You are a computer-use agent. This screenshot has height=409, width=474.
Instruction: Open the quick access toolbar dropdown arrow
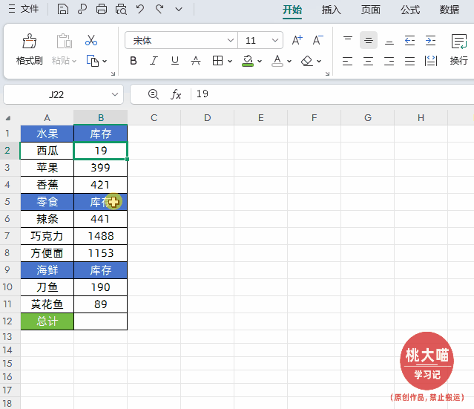179,10
